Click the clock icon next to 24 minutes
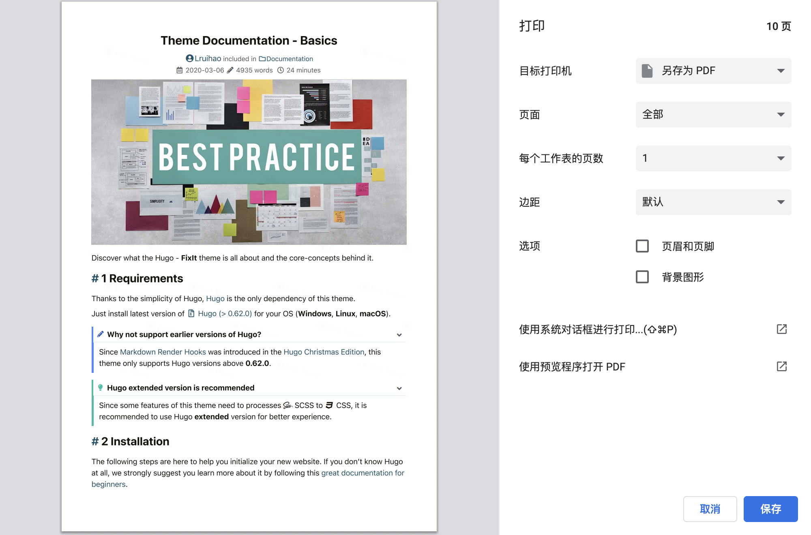The height and width of the screenshot is (535, 811). tap(281, 70)
